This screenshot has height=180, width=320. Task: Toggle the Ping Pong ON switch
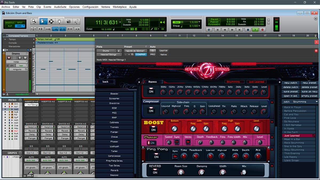[157, 157]
